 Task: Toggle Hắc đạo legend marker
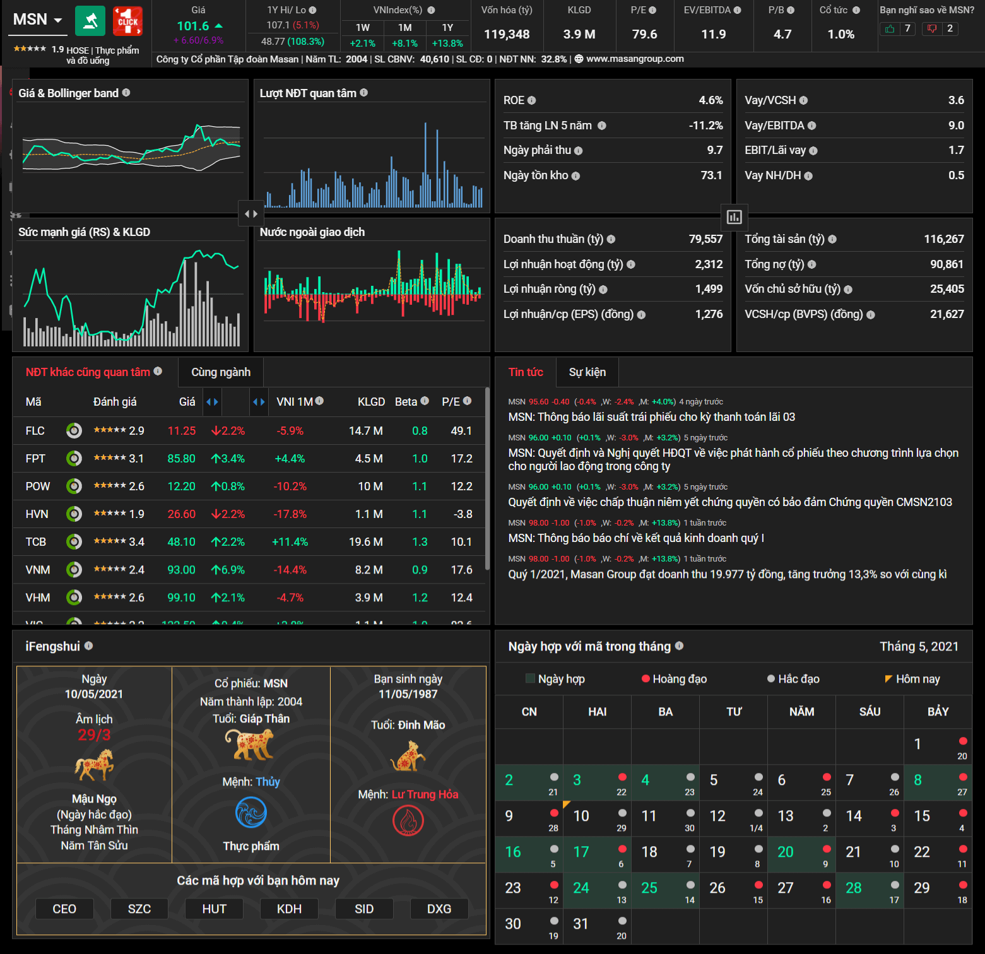point(771,679)
